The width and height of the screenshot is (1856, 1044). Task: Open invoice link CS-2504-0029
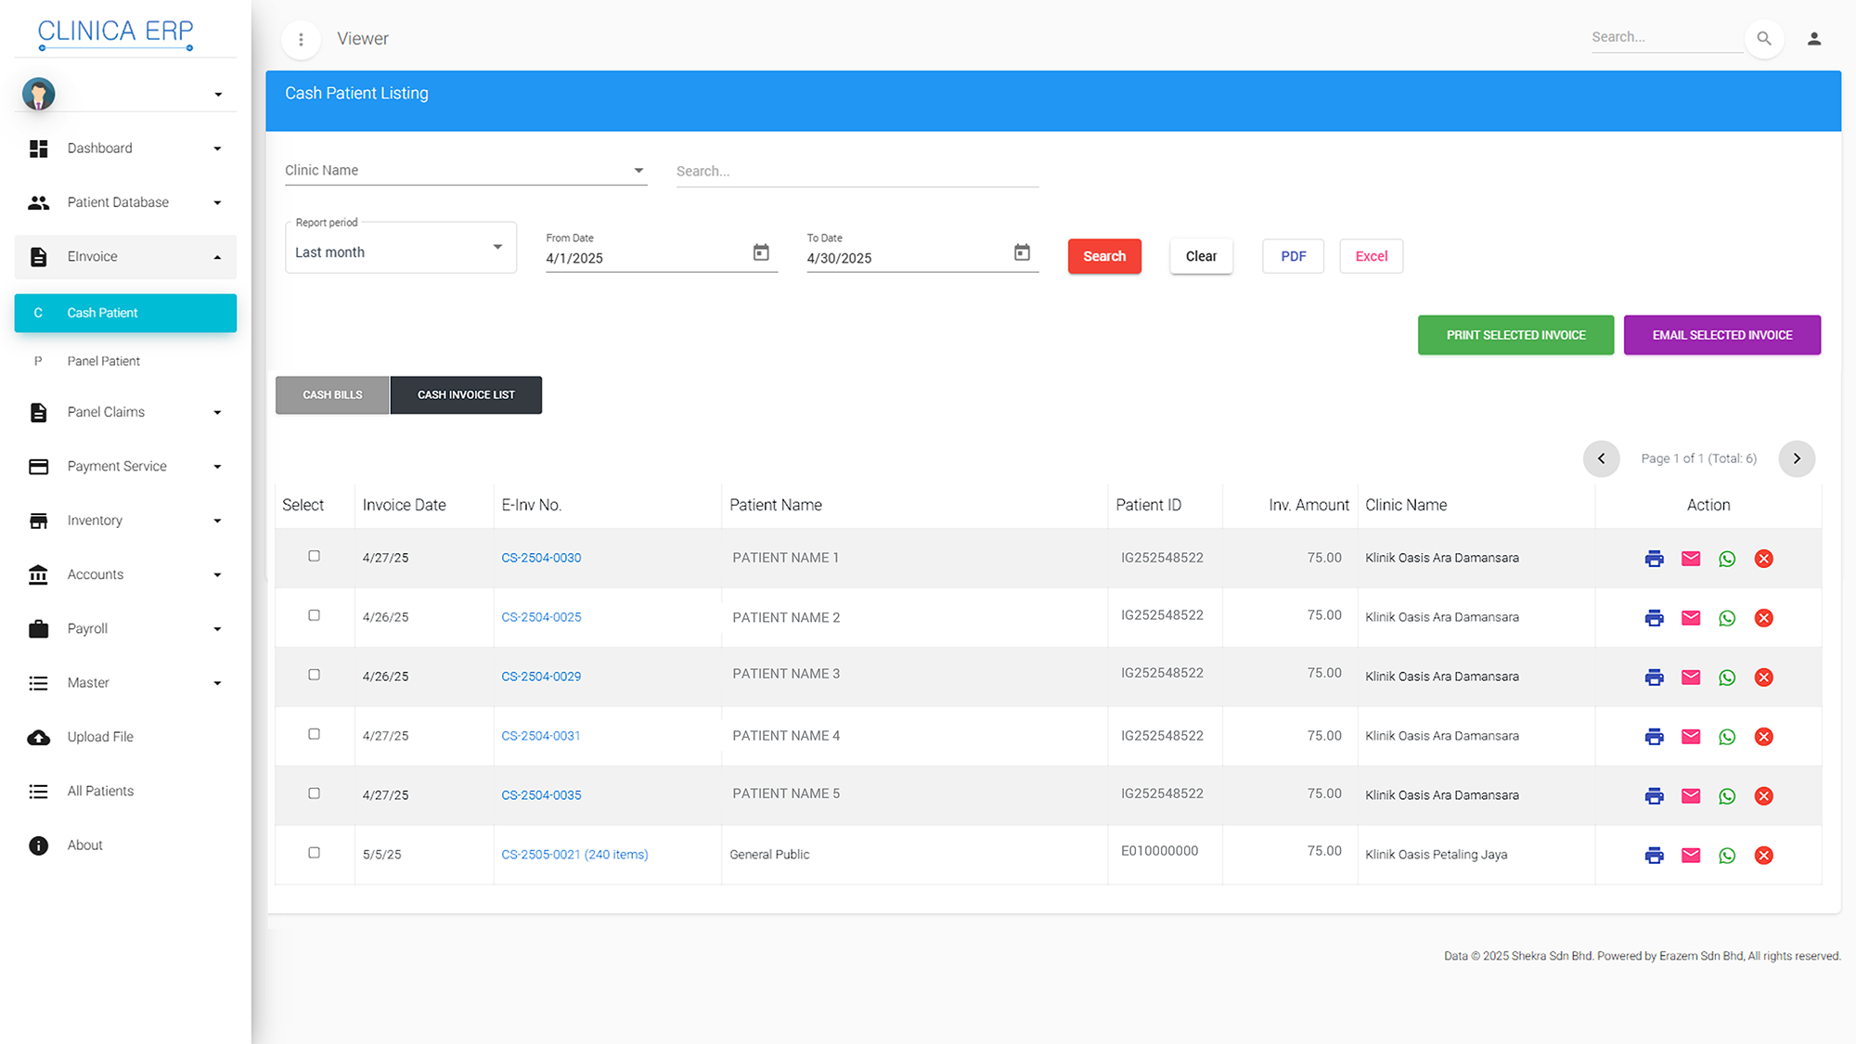(x=541, y=677)
